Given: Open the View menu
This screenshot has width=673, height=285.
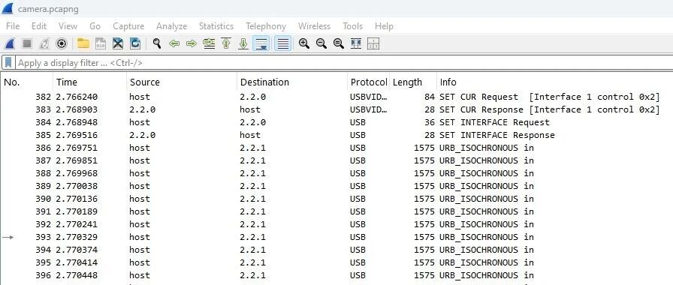Looking at the screenshot, I should point(68,26).
